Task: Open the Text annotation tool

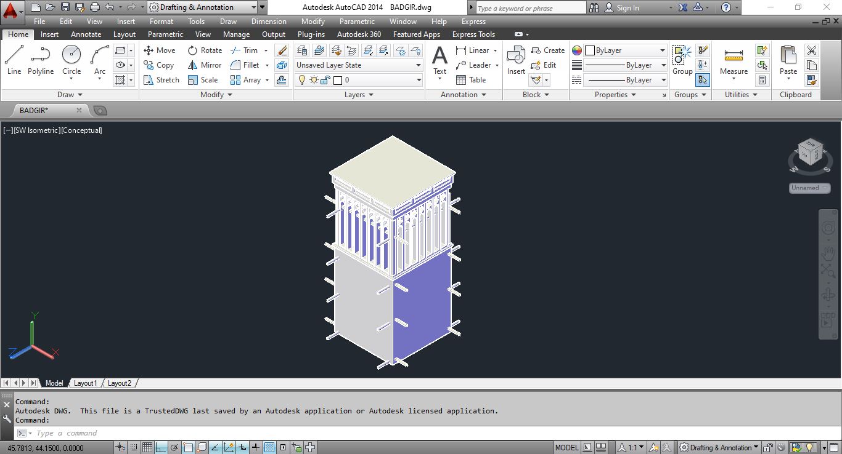Action: point(439,60)
